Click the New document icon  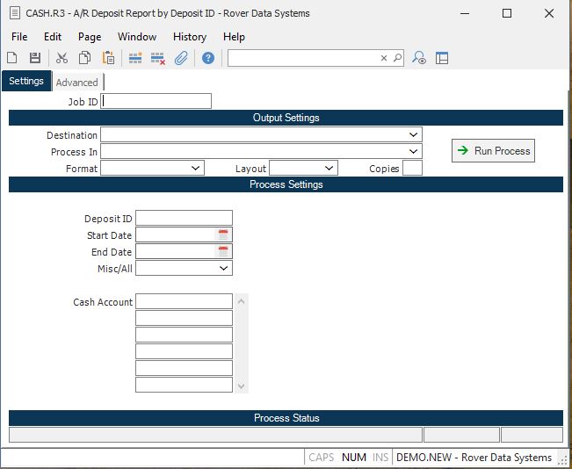click(x=12, y=58)
